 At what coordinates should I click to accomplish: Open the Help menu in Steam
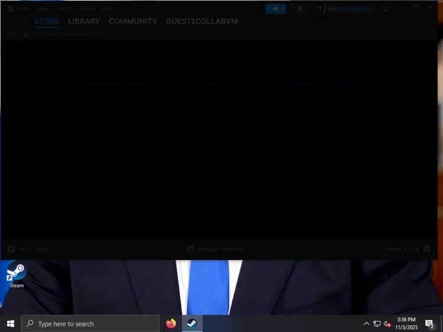click(107, 9)
